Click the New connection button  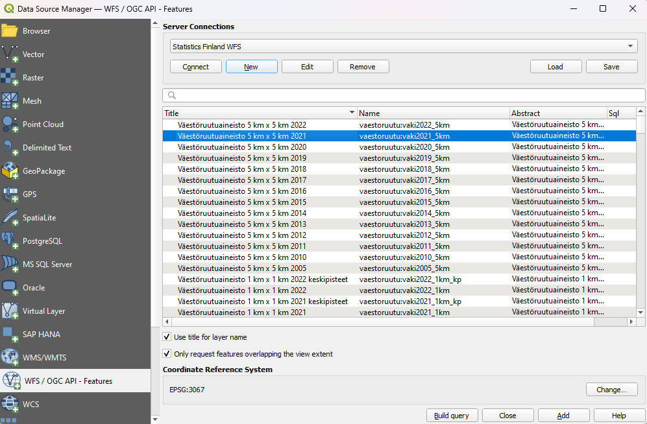point(252,66)
